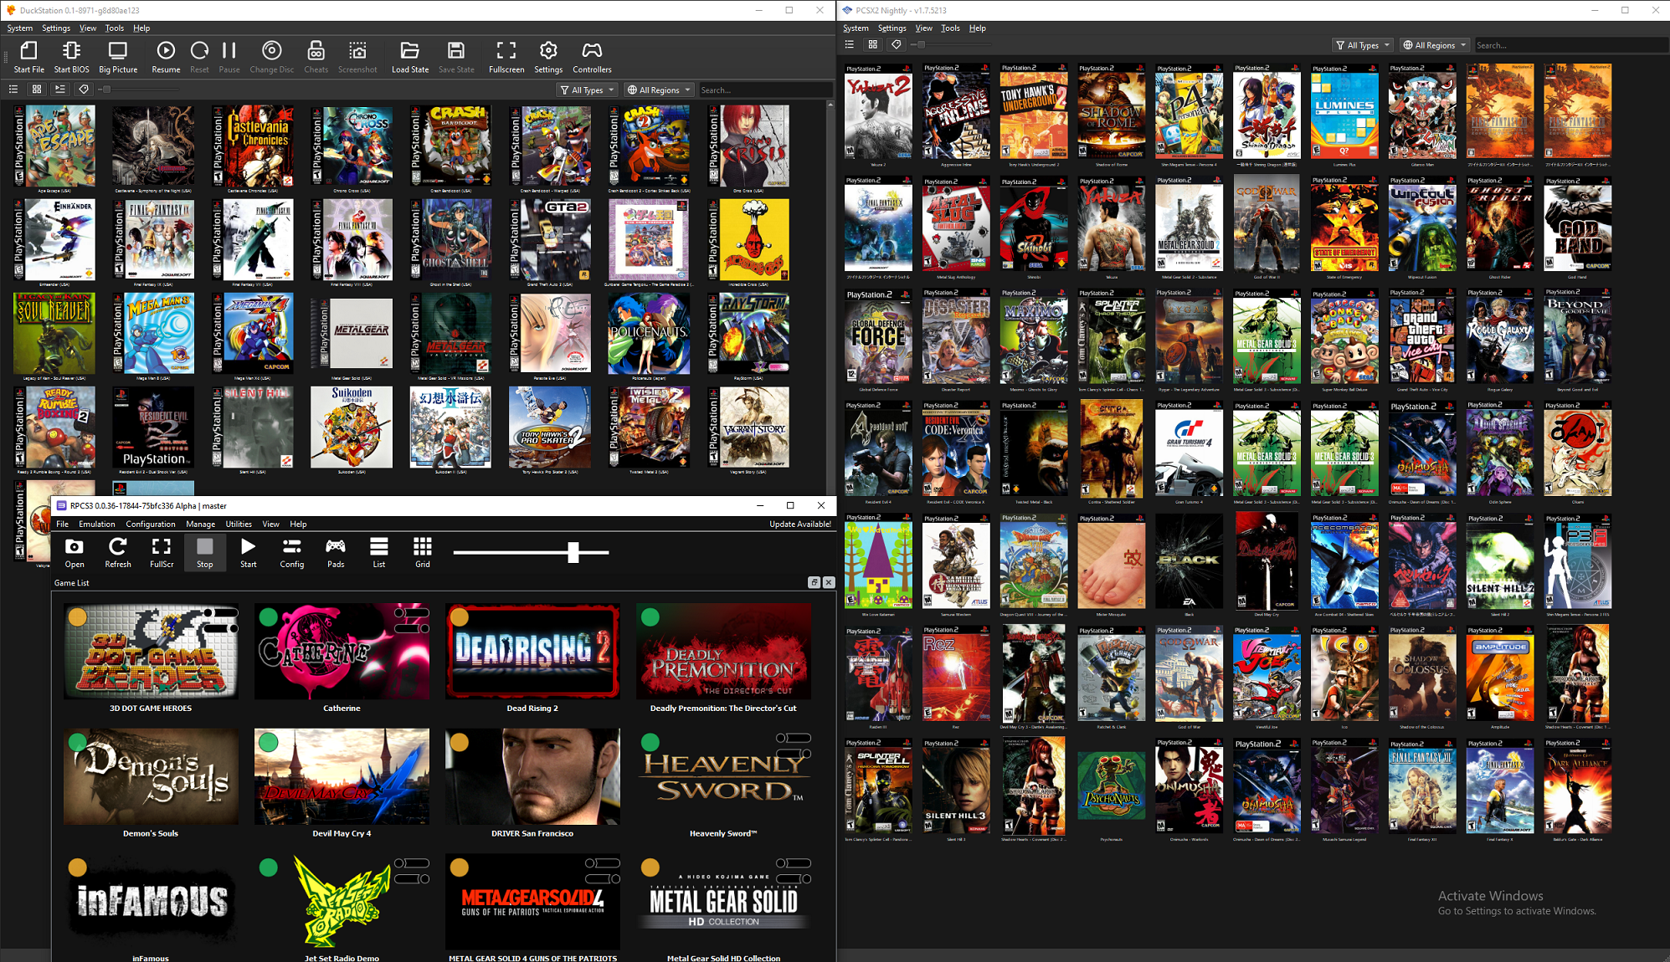Close the RPCS3 Game List panel
This screenshot has width=1670, height=962.
pyautogui.click(x=828, y=582)
